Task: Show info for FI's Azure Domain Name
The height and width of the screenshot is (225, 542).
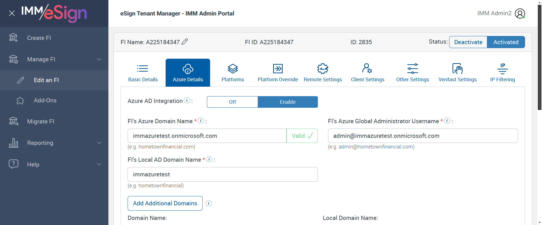Action: pos(201,121)
